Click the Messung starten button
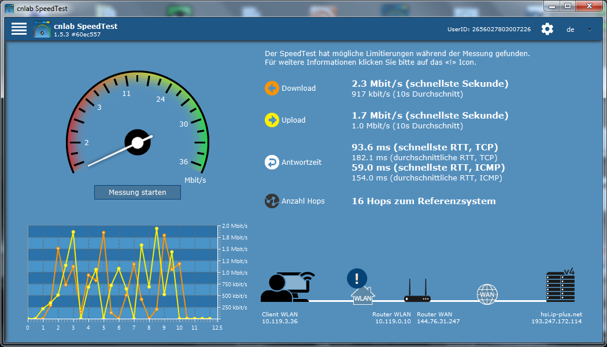 point(138,193)
